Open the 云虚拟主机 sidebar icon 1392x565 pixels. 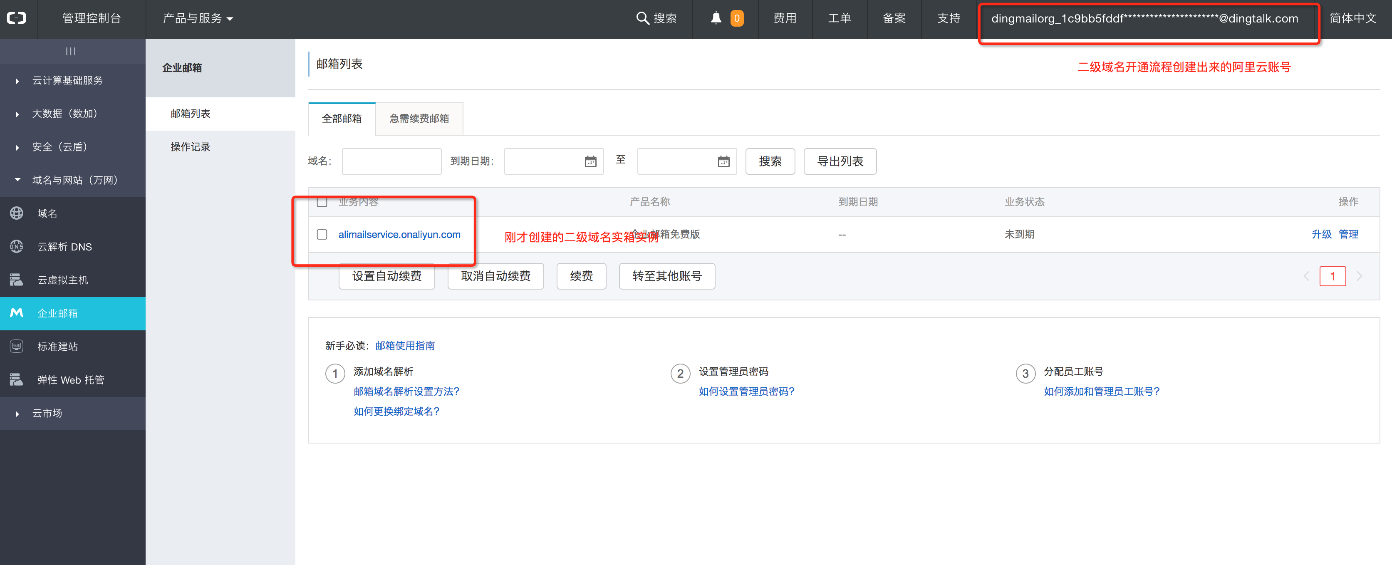(17, 280)
